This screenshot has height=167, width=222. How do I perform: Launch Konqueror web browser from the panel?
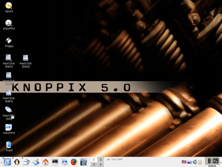point(65,162)
